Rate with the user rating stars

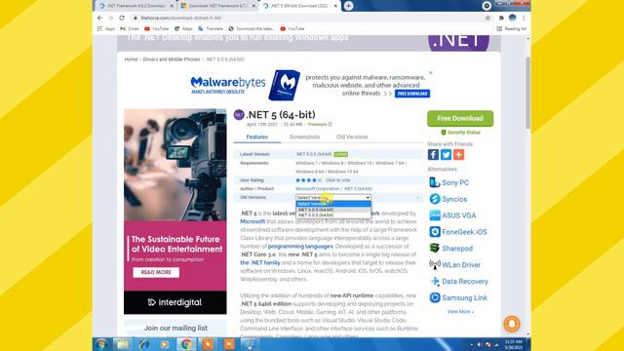point(308,180)
